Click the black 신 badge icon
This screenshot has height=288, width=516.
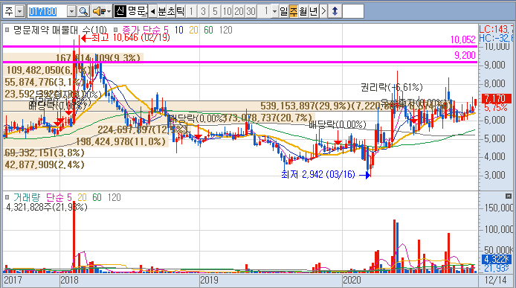[x=120, y=11]
